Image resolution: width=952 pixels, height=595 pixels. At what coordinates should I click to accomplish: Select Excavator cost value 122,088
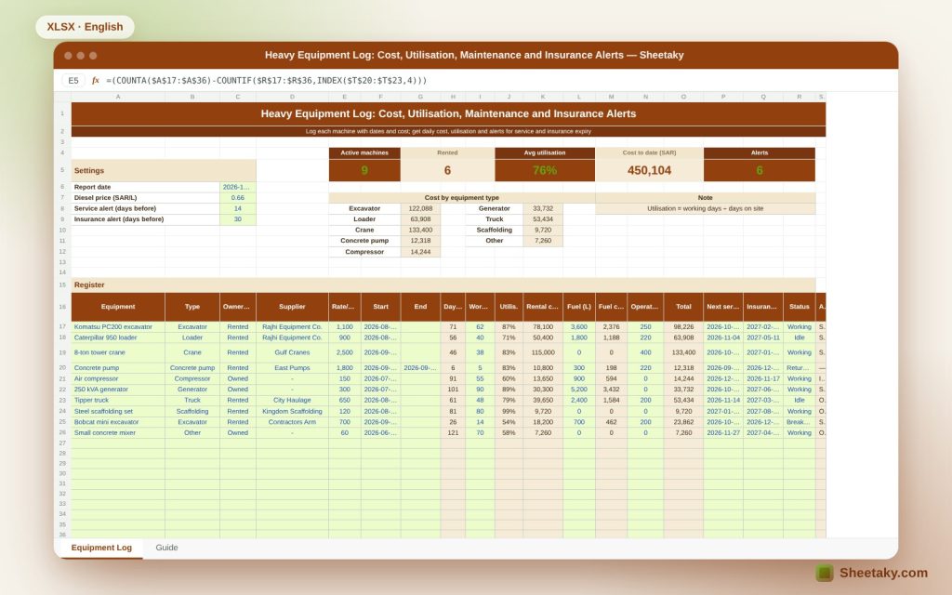pos(420,208)
